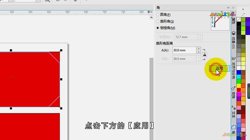Screen dimensions: 250x140
Task: Click the vertical scrollbar thumb of the canvas
Action: click(151, 98)
